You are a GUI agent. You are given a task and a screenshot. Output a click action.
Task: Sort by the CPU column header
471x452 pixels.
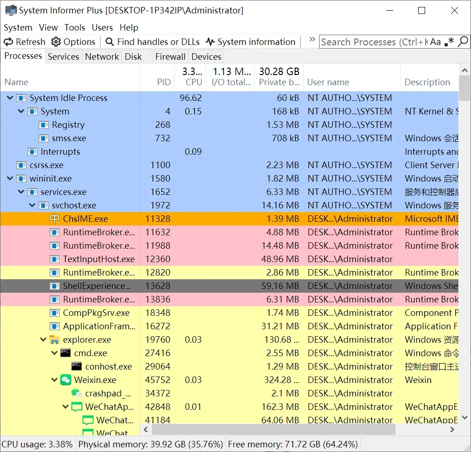(190, 77)
